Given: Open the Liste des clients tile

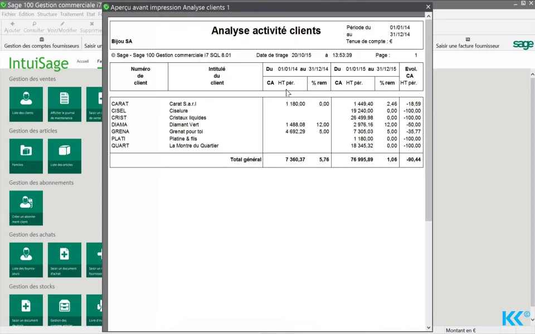Looking at the screenshot, I should click(x=26, y=104).
